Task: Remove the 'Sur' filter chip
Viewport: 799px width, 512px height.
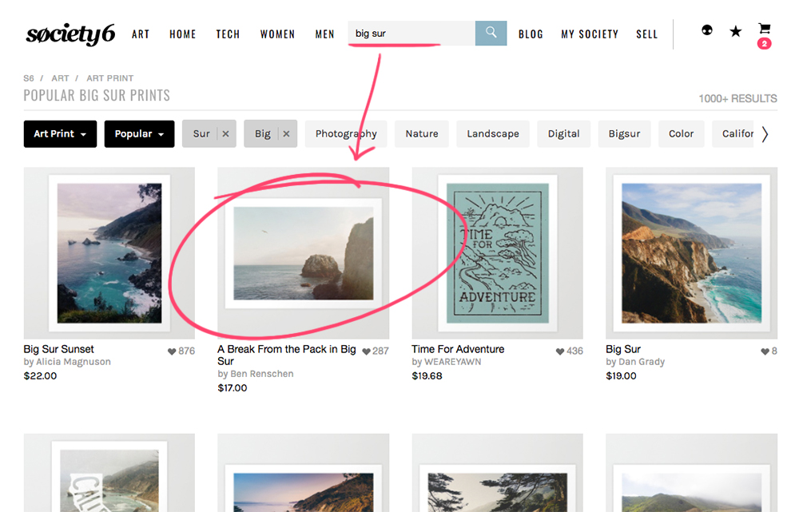Action: tap(225, 133)
